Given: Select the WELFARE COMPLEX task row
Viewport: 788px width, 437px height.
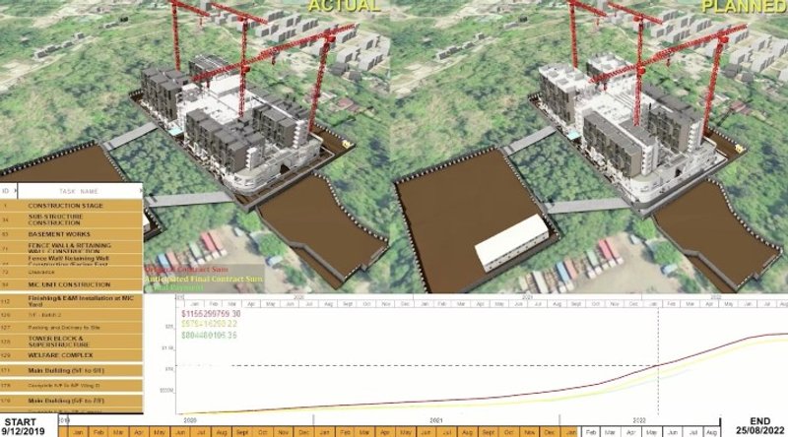Looking at the screenshot, I should point(71,355).
